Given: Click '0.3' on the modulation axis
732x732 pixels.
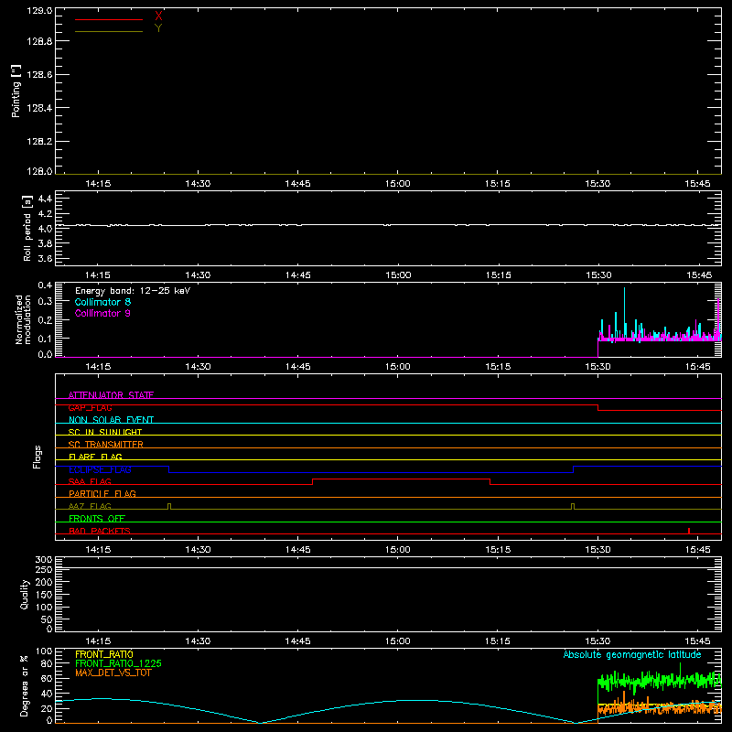Looking at the screenshot, I should (x=45, y=301).
